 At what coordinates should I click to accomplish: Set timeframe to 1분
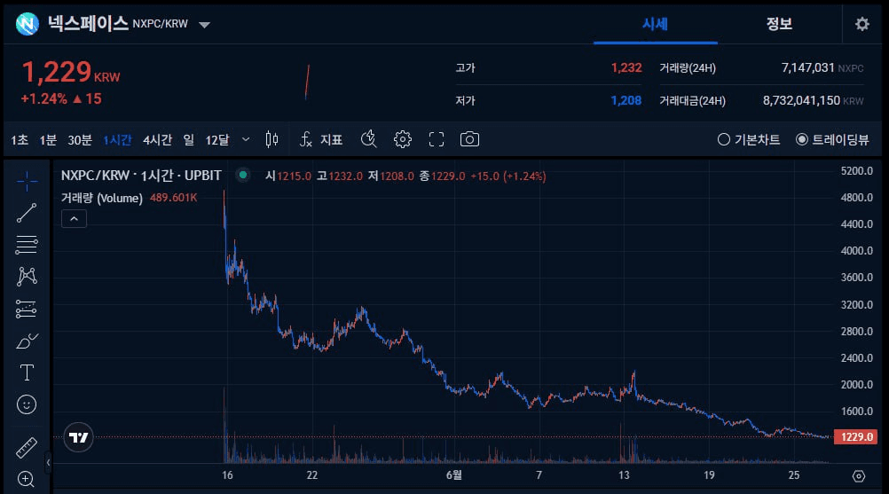(48, 140)
